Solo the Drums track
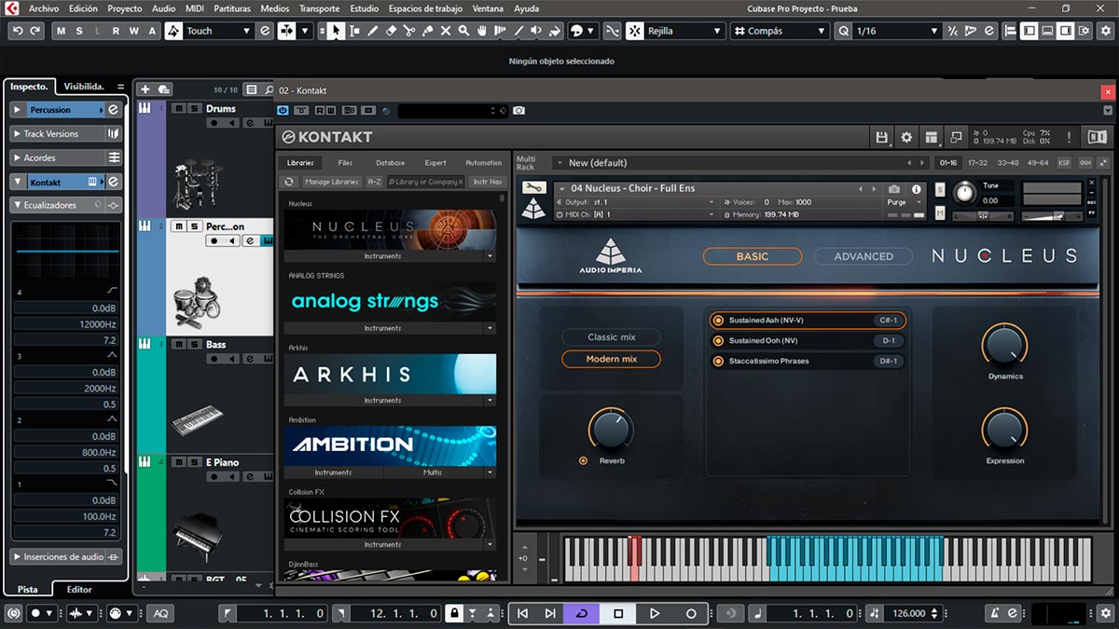The image size is (1119, 629). [194, 108]
